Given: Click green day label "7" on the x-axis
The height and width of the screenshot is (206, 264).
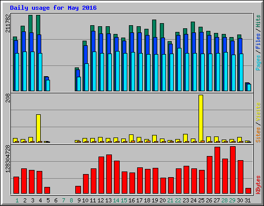Looking at the screenshot, I should coord(63,200).
